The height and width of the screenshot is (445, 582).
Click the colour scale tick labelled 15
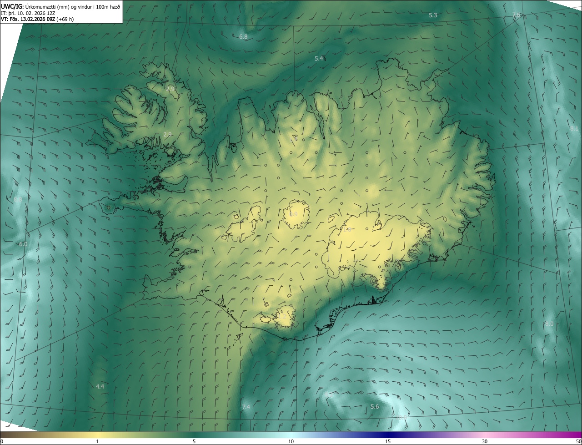388,441
